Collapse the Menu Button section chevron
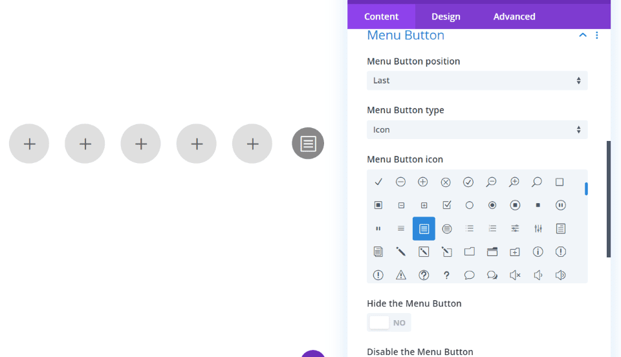Image resolution: width=621 pixels, height=357 pixels. tap(583, 35)
